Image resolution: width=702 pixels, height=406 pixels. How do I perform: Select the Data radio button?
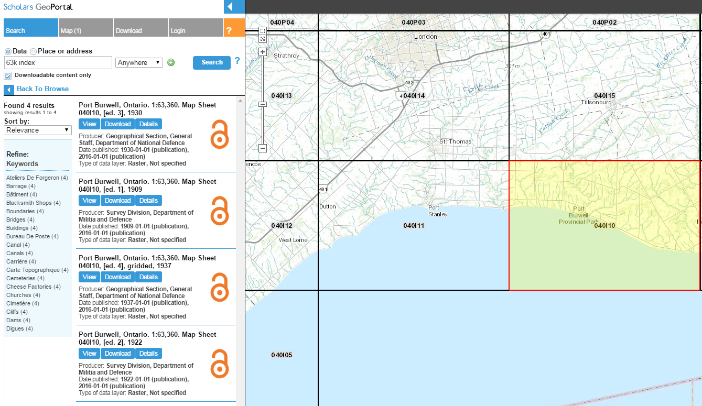[8, 51]
